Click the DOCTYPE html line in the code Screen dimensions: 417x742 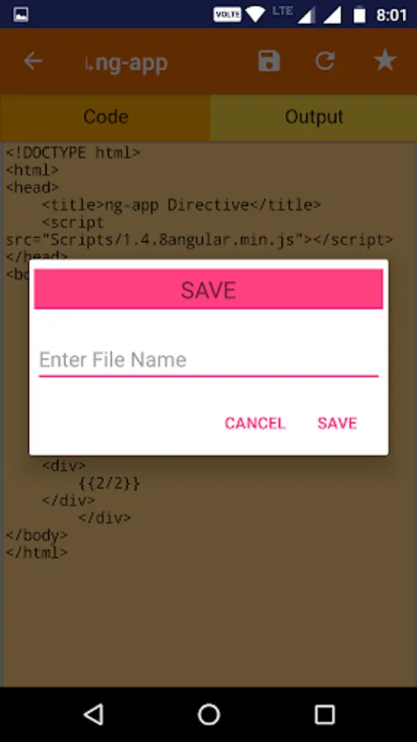tap(73, 153)
